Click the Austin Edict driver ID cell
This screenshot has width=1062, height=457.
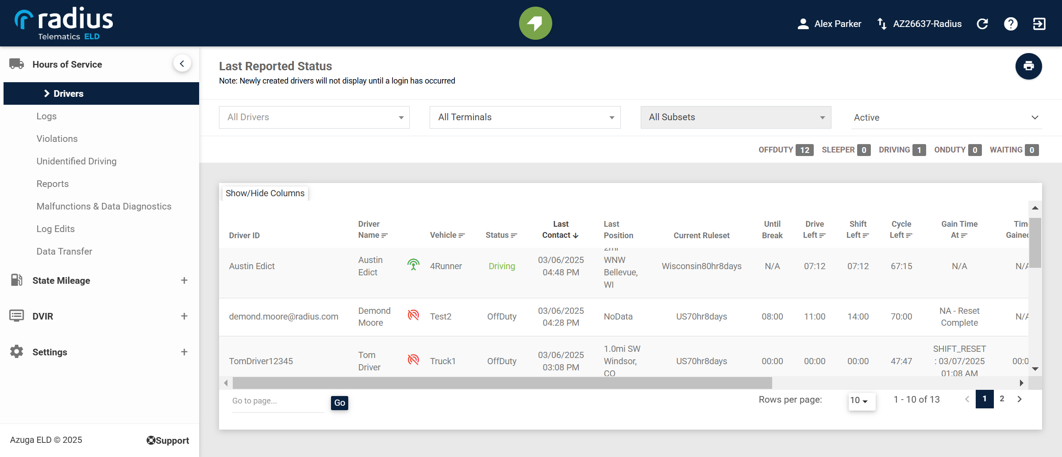[x=252, y=266]
